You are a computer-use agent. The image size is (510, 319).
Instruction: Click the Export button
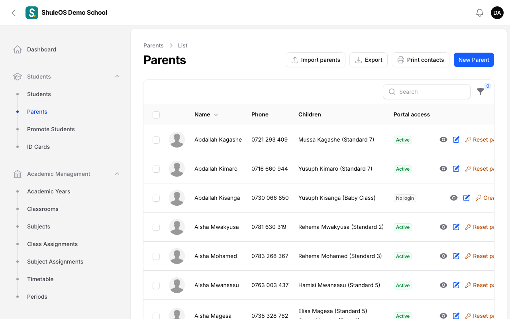[369, 60]
